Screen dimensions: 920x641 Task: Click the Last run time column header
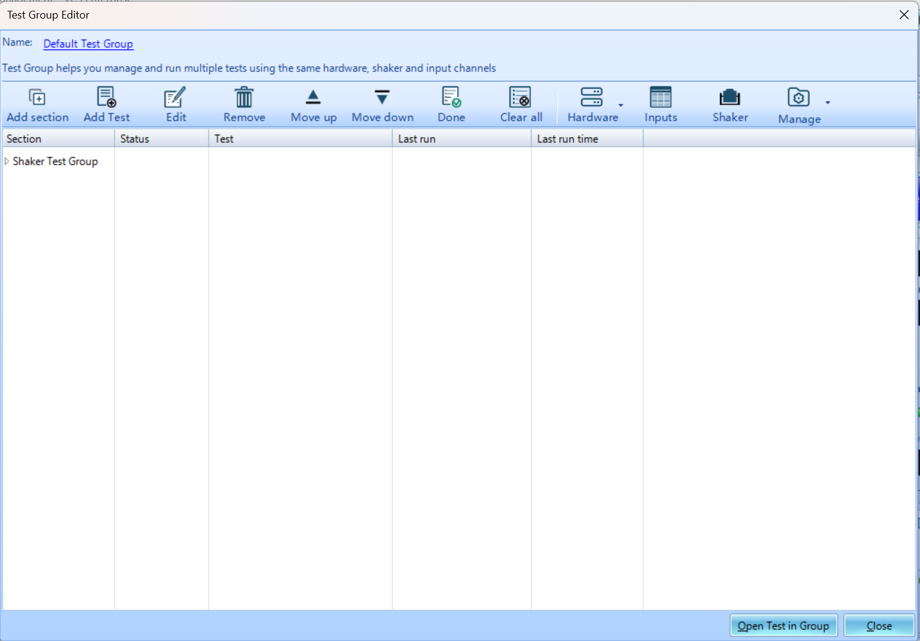[x=568, y=139]
